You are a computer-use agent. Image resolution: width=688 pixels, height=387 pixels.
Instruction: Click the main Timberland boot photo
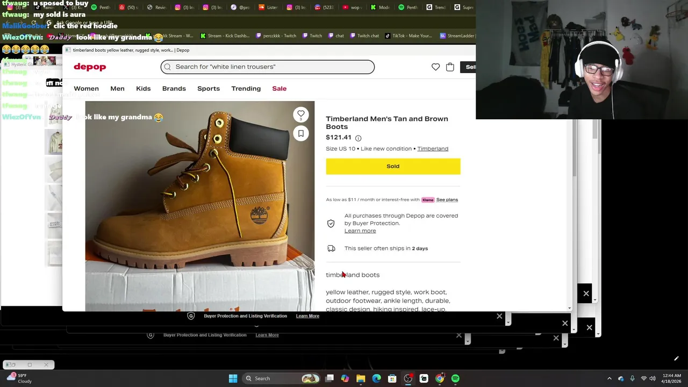[x=199, y=206]
